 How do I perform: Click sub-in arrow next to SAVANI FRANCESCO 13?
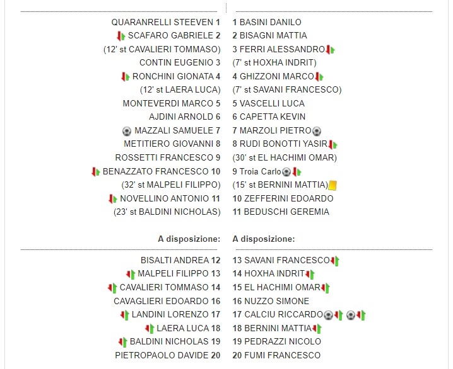(x=335, y=261)
